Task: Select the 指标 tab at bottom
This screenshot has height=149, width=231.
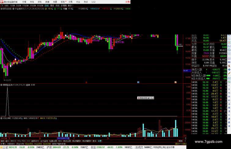Action: pyautogui.click(x=2, y=141)
